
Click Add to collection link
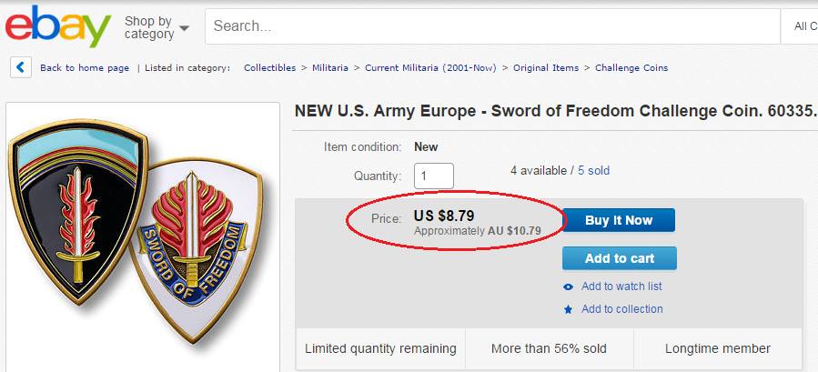621,309
